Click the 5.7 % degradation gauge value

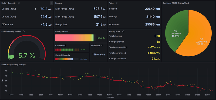[26, 56]
